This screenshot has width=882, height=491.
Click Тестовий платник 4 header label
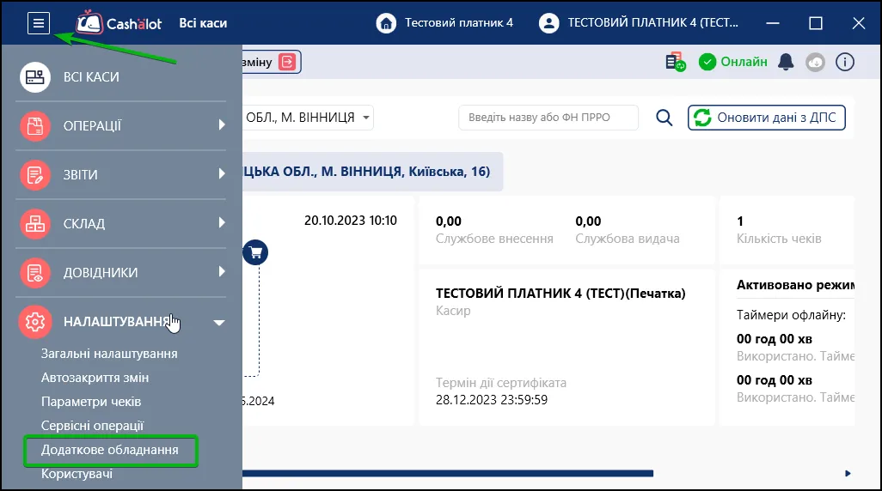pyautogui.click(x=459, y=23)
